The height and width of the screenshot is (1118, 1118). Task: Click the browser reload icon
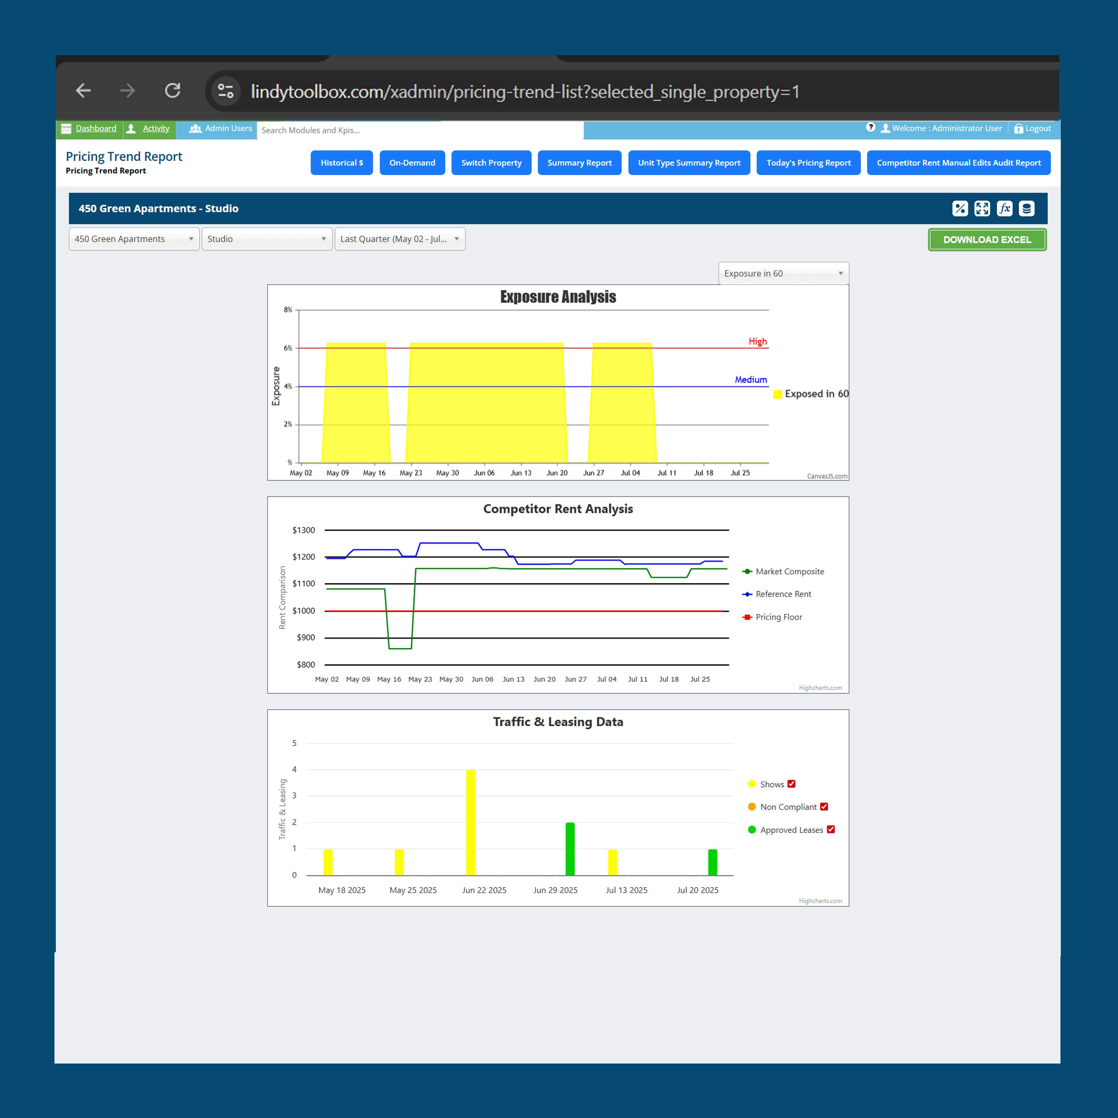tap(172, 91)
